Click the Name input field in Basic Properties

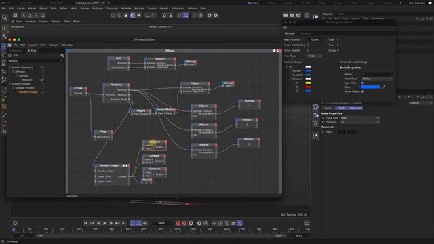click(377, 74)
